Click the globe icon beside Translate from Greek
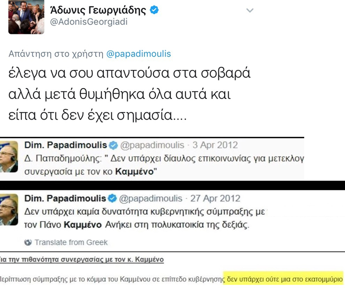 (x=28, y=242)
